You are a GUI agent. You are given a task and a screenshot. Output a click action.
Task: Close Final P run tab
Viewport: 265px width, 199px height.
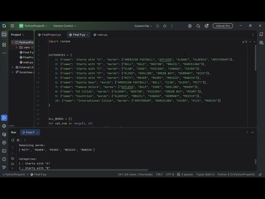(x=38, y=132)
